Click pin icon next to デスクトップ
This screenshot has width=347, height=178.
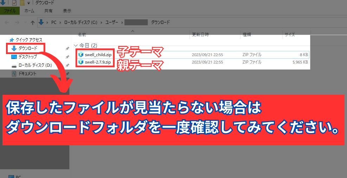(67, 57)
